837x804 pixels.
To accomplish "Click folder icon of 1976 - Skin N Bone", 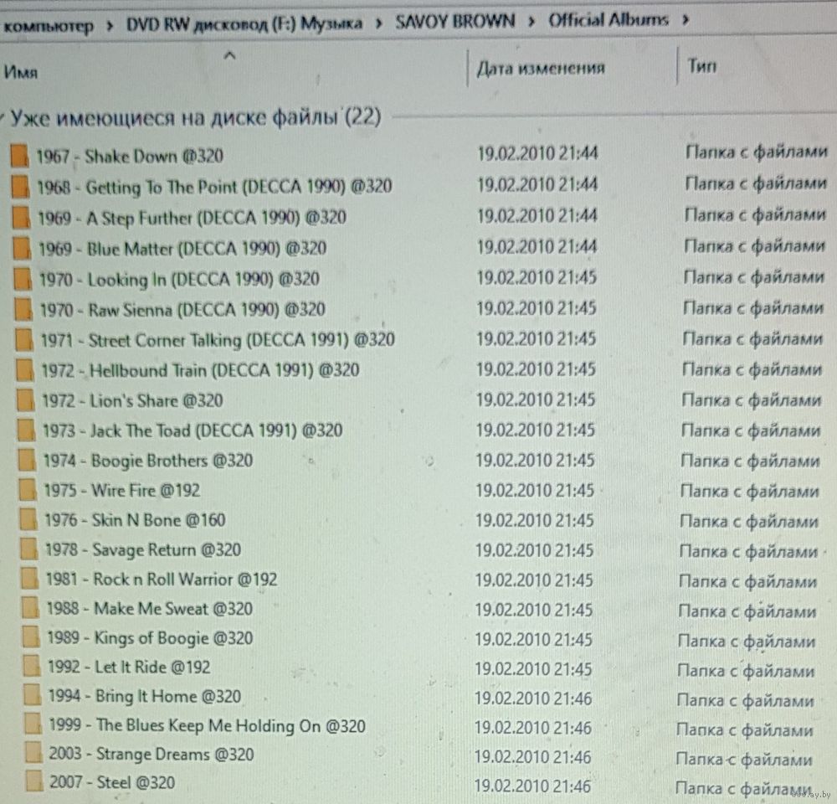I will point(28,519).
